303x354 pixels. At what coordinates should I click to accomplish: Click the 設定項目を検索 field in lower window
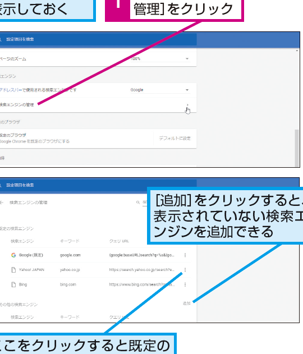pos(98,185)
